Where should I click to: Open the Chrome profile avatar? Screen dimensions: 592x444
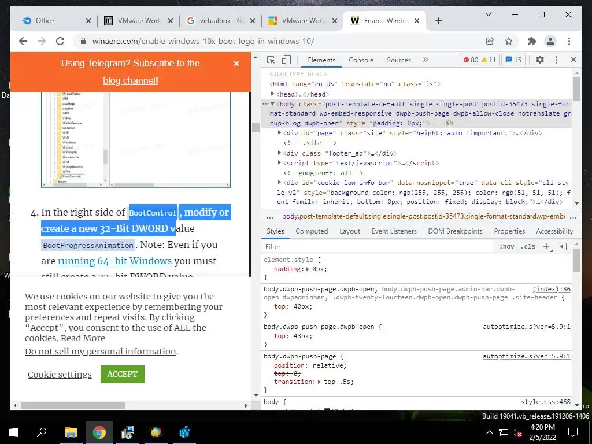pyautogui.click(x=550, y=41)
